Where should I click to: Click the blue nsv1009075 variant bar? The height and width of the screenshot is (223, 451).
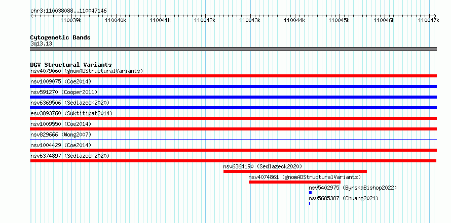point(233,86)
